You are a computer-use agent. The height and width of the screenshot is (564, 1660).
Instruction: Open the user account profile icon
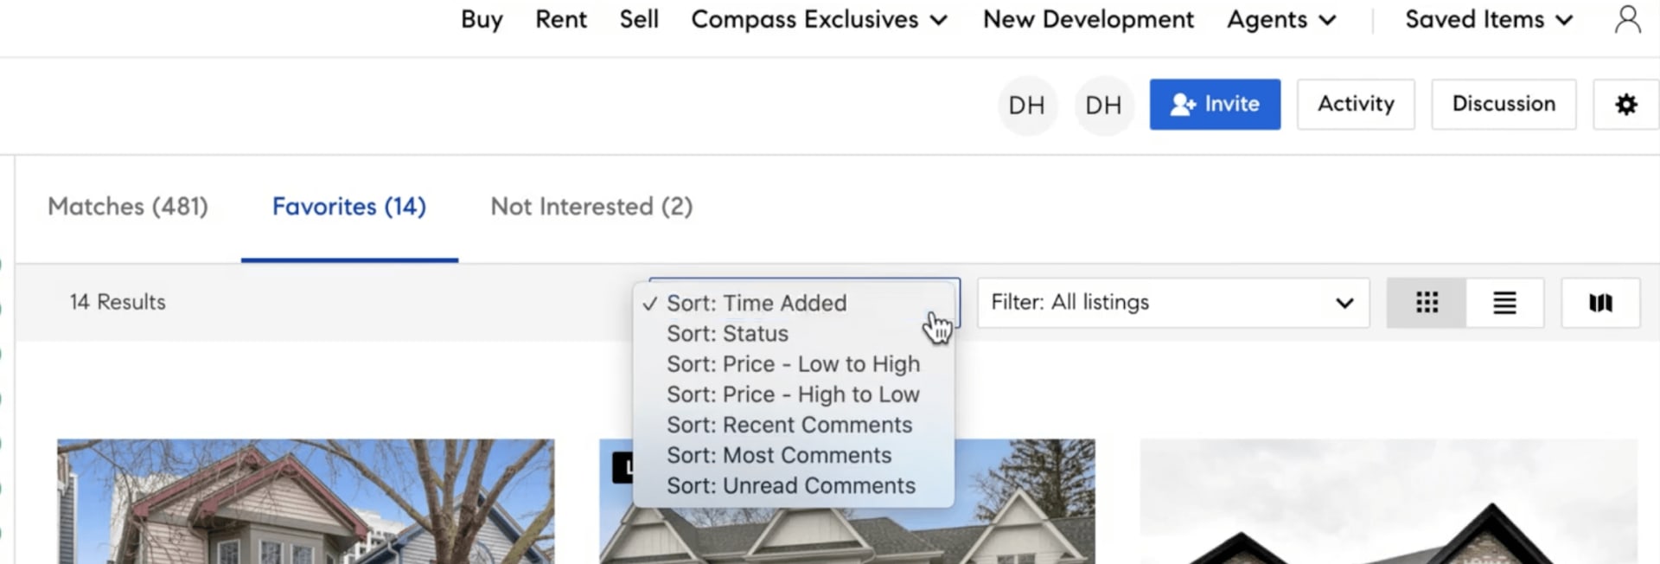click(1627, 19)
